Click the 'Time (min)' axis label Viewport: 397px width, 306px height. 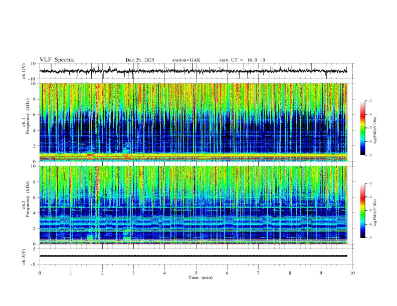pos(201,277)
